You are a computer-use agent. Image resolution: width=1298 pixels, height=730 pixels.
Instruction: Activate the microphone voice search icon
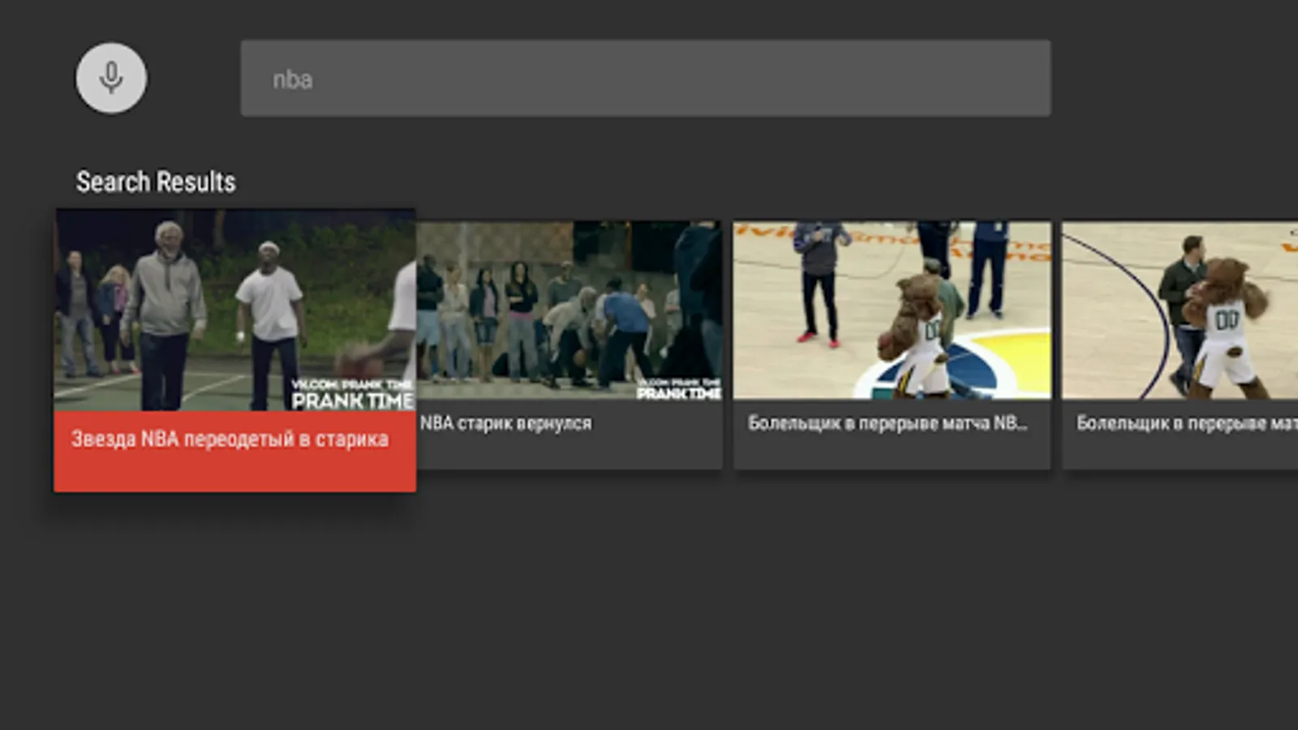(111, 78)
